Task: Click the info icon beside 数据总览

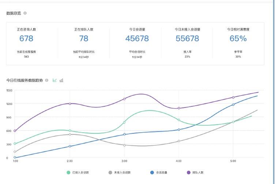Action: tap(25, 13)
